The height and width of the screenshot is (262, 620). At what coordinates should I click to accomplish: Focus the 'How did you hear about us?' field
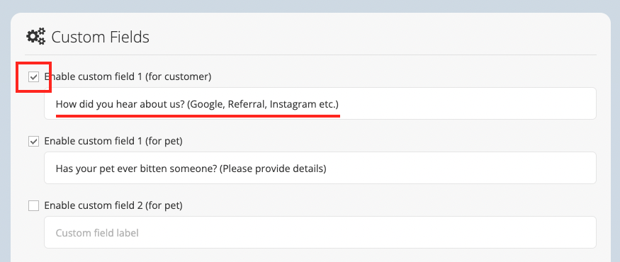pos(320,103)
